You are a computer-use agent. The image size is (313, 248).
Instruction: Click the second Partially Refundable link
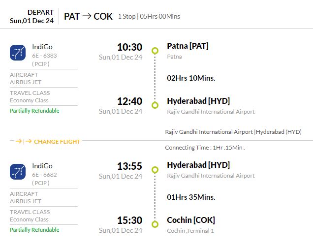(34, 230)
